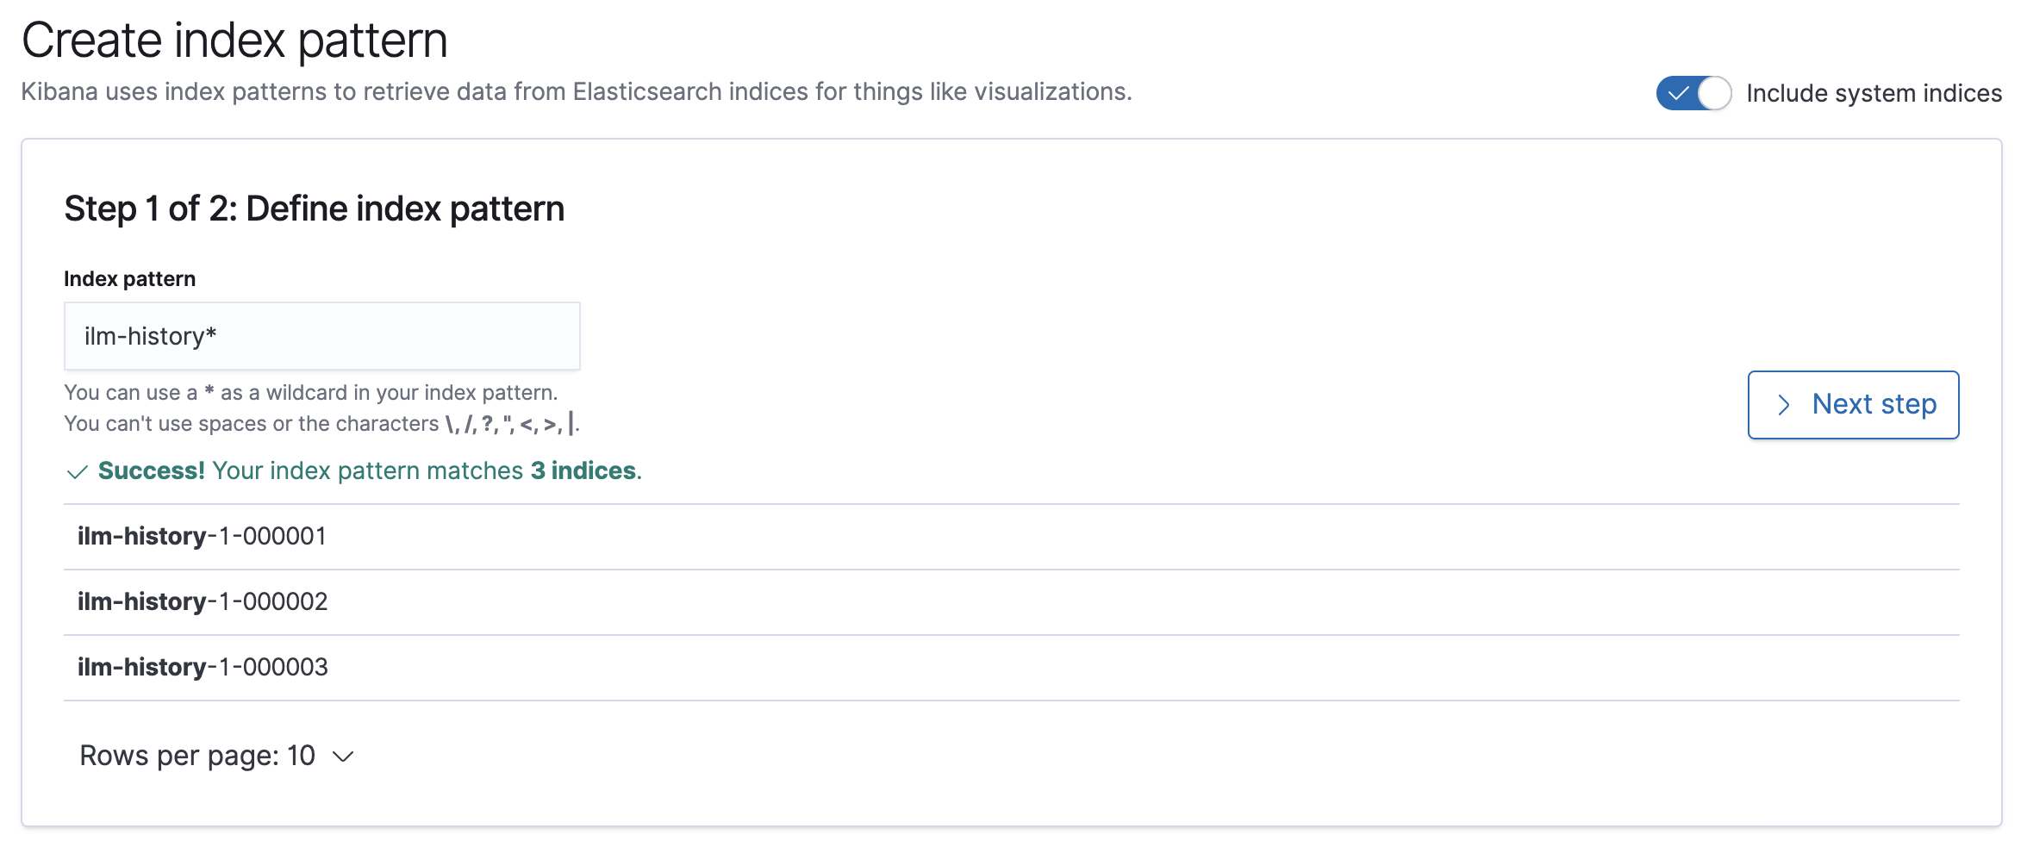Select the ilm-history-1-000003 index entry
2027x853 pixels.
click(202, 666)
